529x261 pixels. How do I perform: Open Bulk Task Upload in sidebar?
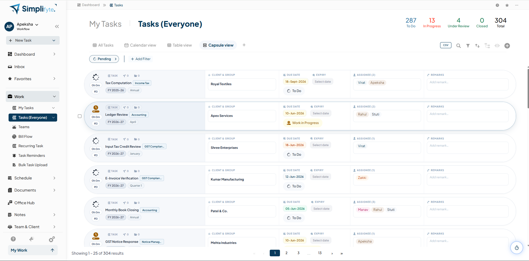pos(33,165)
